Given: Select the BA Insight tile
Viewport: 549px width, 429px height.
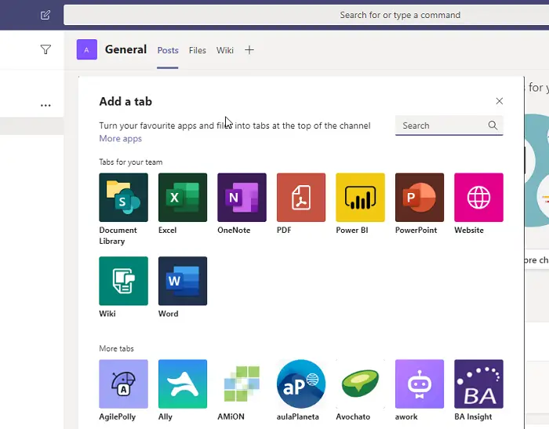Looking at the screenshot, I should point(478,384).
